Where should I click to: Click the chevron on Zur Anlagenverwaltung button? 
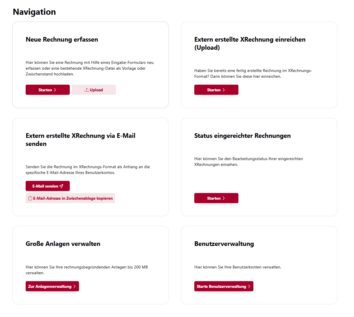coord(74,286)
